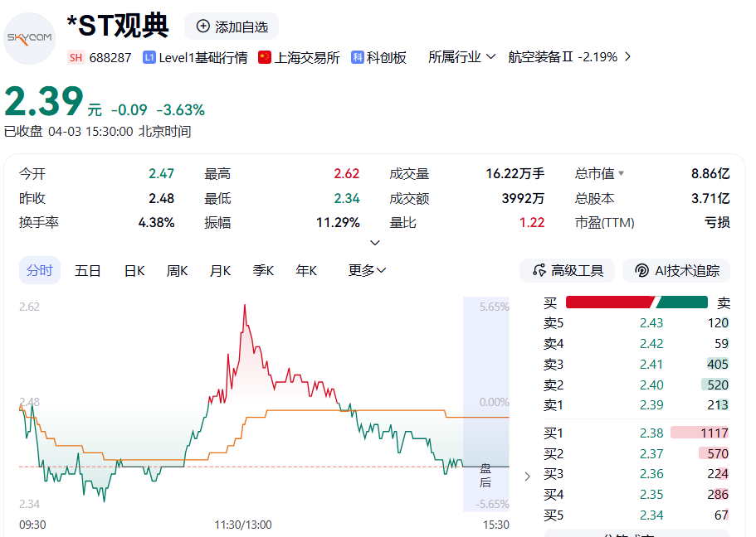Click the 航空装备Ⅱ industry link
The image size is (756, 537).
[562, 57]
